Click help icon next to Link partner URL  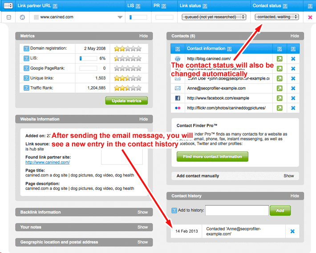tap(55, 6)
